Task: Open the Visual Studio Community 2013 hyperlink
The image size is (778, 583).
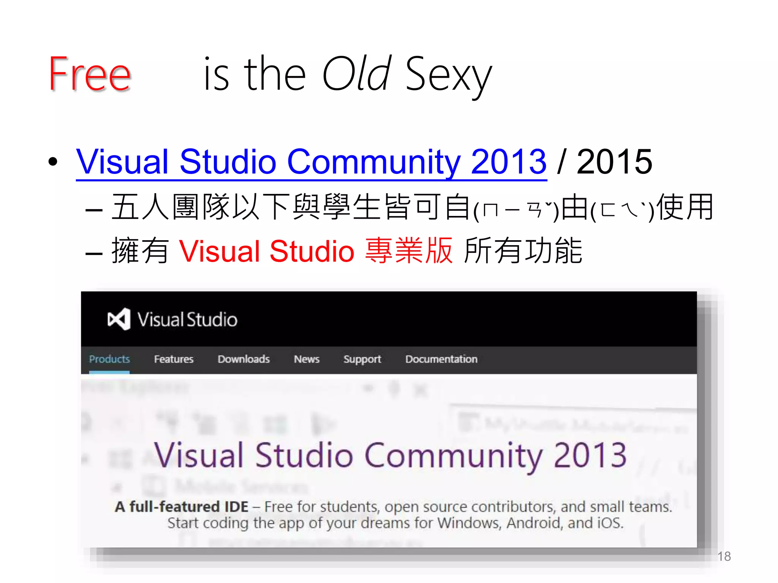Action: click(x=311, y=162)
